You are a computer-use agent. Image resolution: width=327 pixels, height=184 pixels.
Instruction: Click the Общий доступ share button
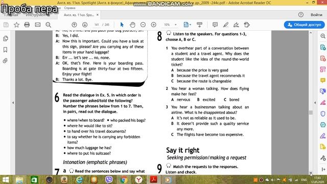305,25
